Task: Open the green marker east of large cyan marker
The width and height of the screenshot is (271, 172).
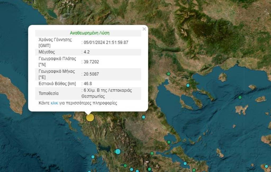Action: pos(152,153)
